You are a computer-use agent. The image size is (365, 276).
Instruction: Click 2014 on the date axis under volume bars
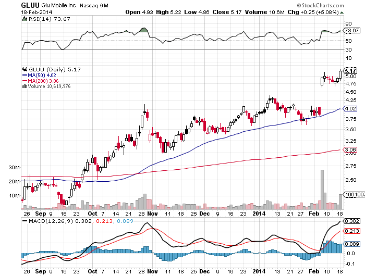click(x=259, y=214)
